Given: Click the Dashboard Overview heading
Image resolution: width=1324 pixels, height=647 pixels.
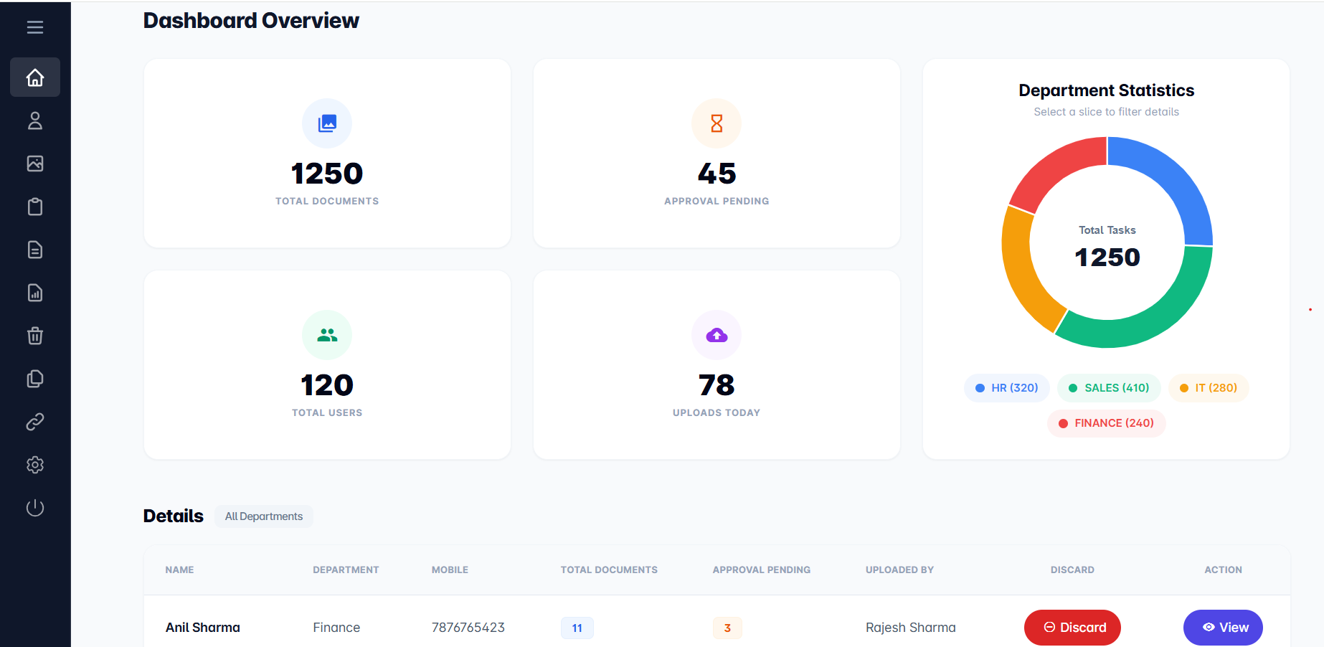Looking at the screenshot, I should click(x=251, y=21).
